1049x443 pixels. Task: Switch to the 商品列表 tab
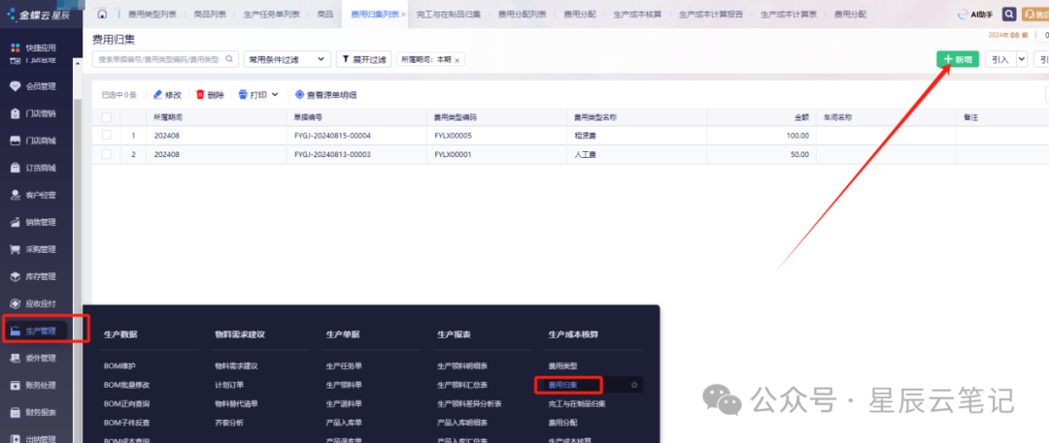pyautogui.click(x=210, y=14)
